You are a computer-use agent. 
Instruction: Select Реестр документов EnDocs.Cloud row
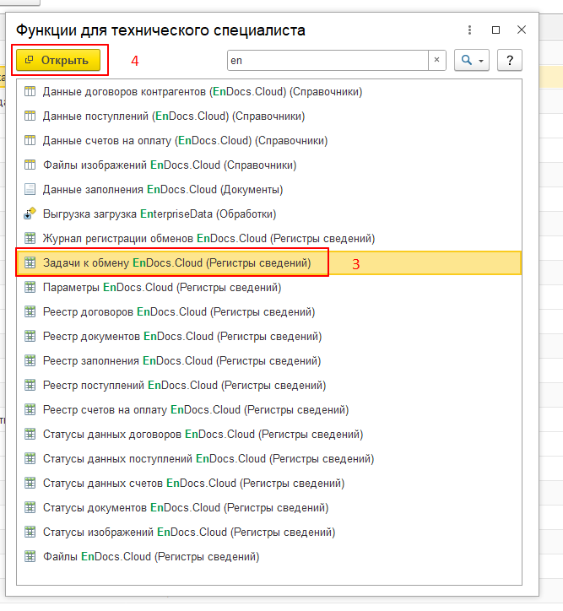click(268, 336)
